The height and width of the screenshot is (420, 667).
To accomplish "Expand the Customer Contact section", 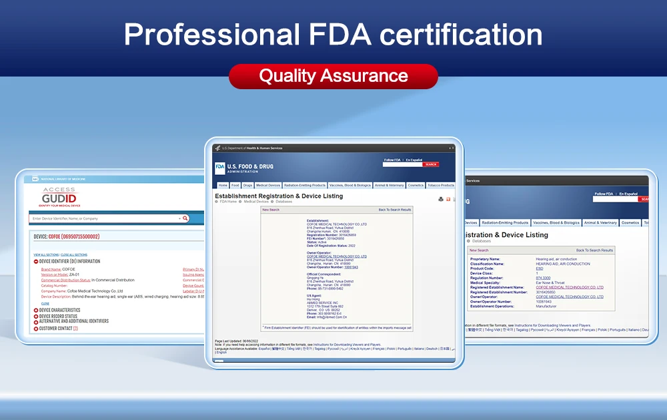I will click(x=36, y=329).
